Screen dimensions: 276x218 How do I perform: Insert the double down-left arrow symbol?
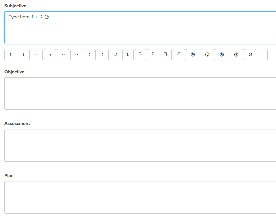click(179, 55)
